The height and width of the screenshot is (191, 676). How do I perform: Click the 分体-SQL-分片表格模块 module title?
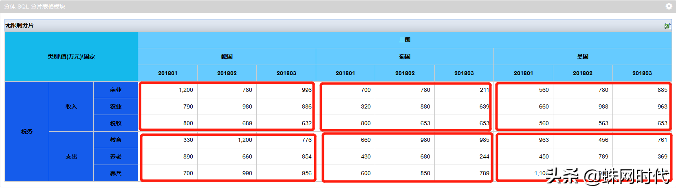(x=35, y=7)
